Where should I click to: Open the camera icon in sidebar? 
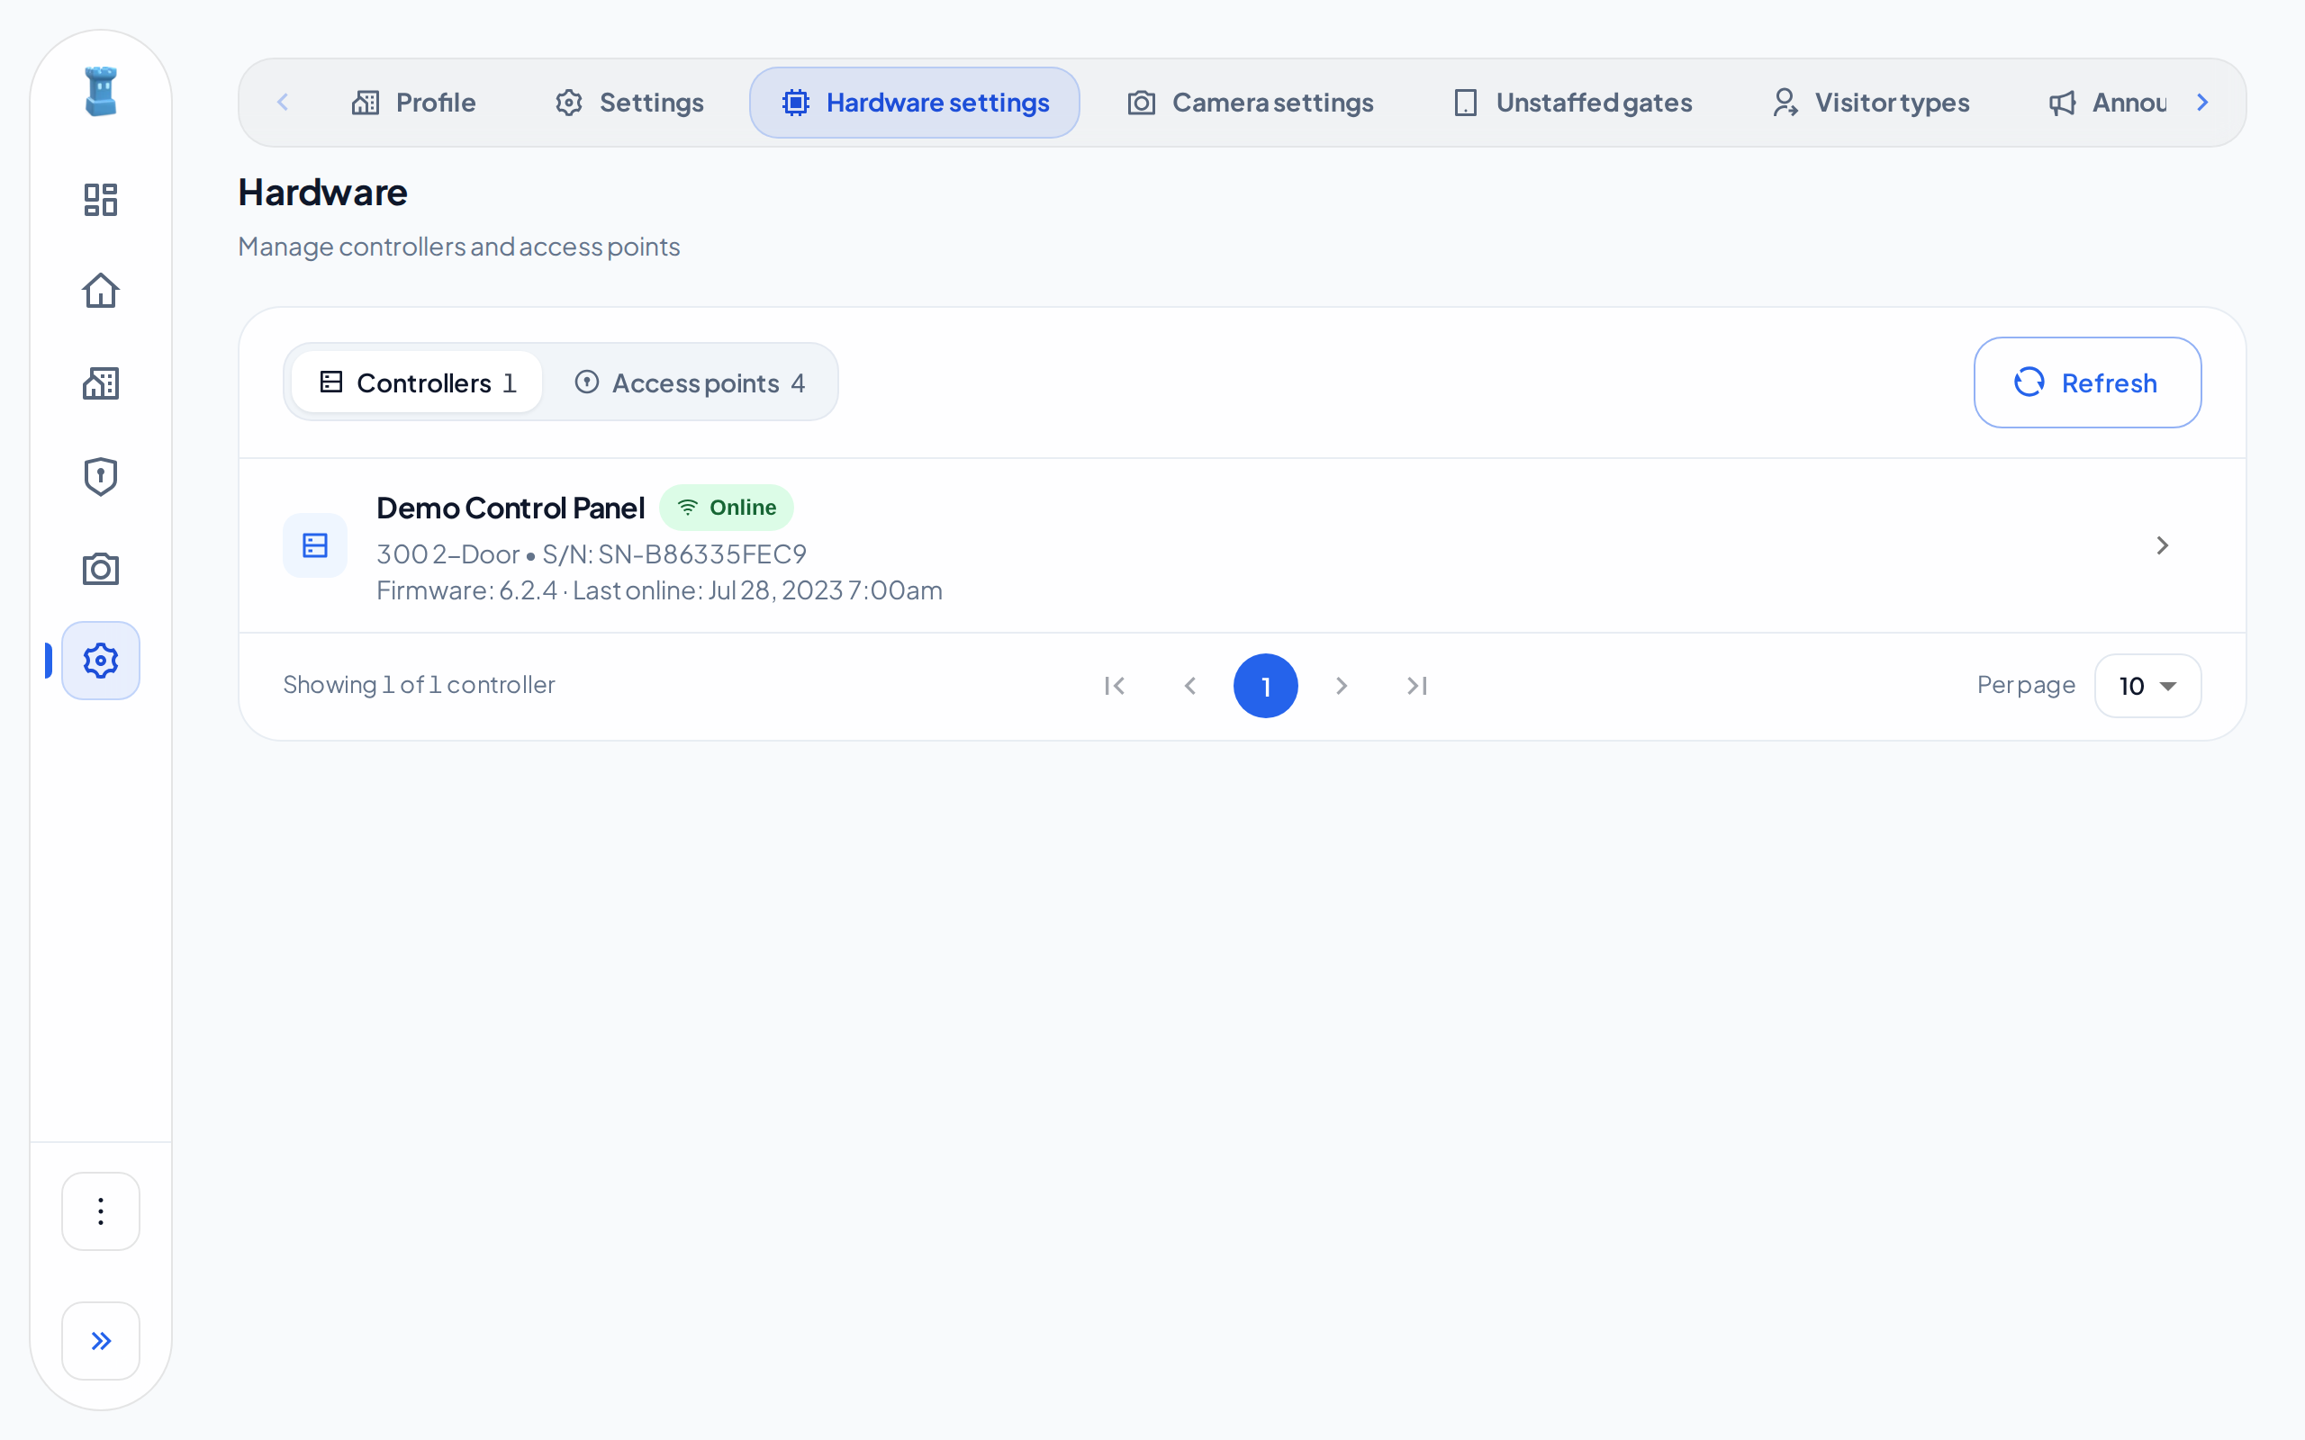[x=100, y=569]
